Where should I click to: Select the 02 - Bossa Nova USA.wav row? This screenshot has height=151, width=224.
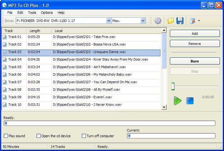pos(81,45)
